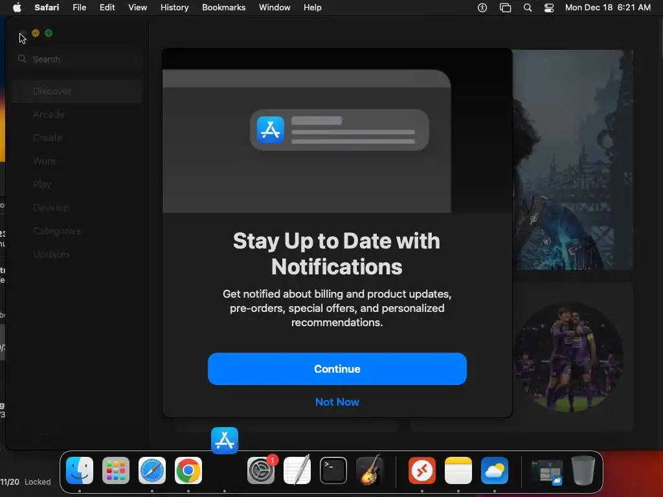This screenshot has width=663, height=497.
Task: Click the date and time in menu bar
Action: [607, 8]
